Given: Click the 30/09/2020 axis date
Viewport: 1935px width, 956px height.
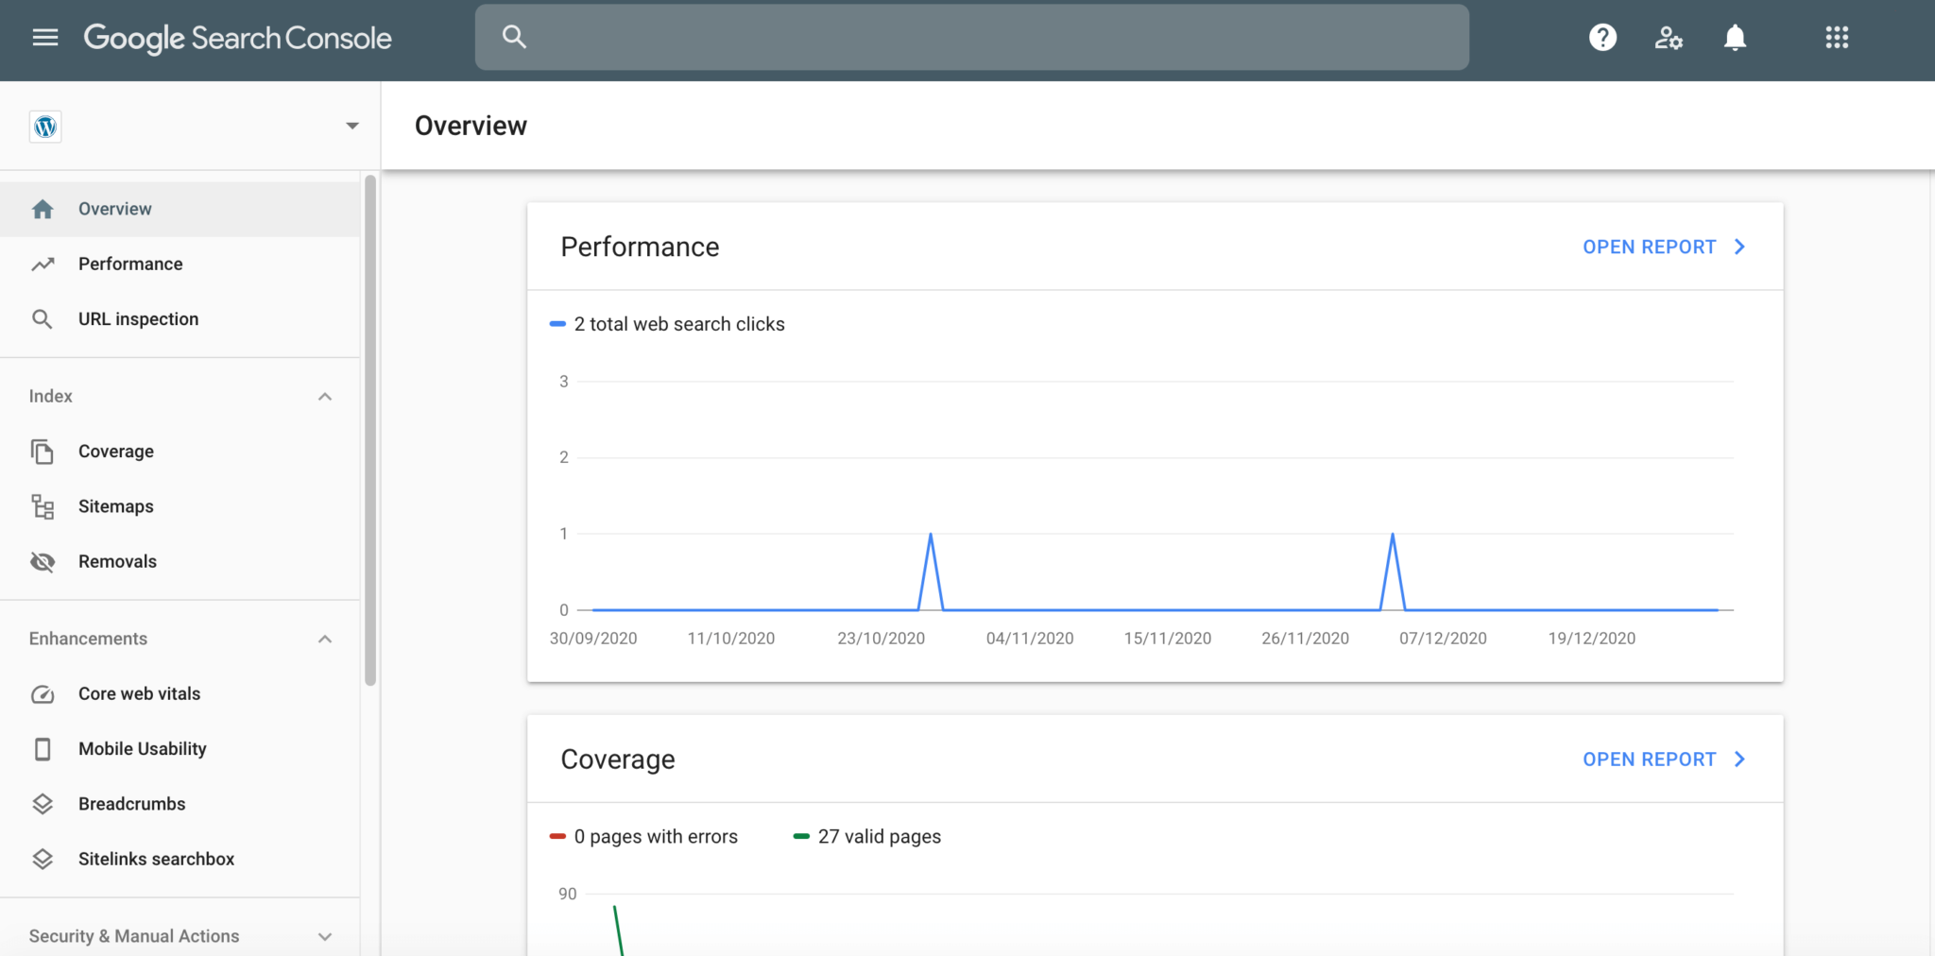Looking at the screenshot, I should point(593,639).
